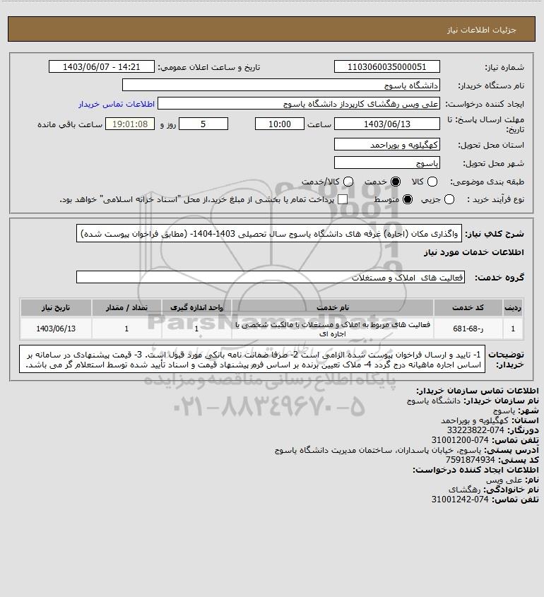The height and width of the screenshot is (597, 544).
Task: Click the general description field واگذاری مکان
Action: (x=268, y=233)
